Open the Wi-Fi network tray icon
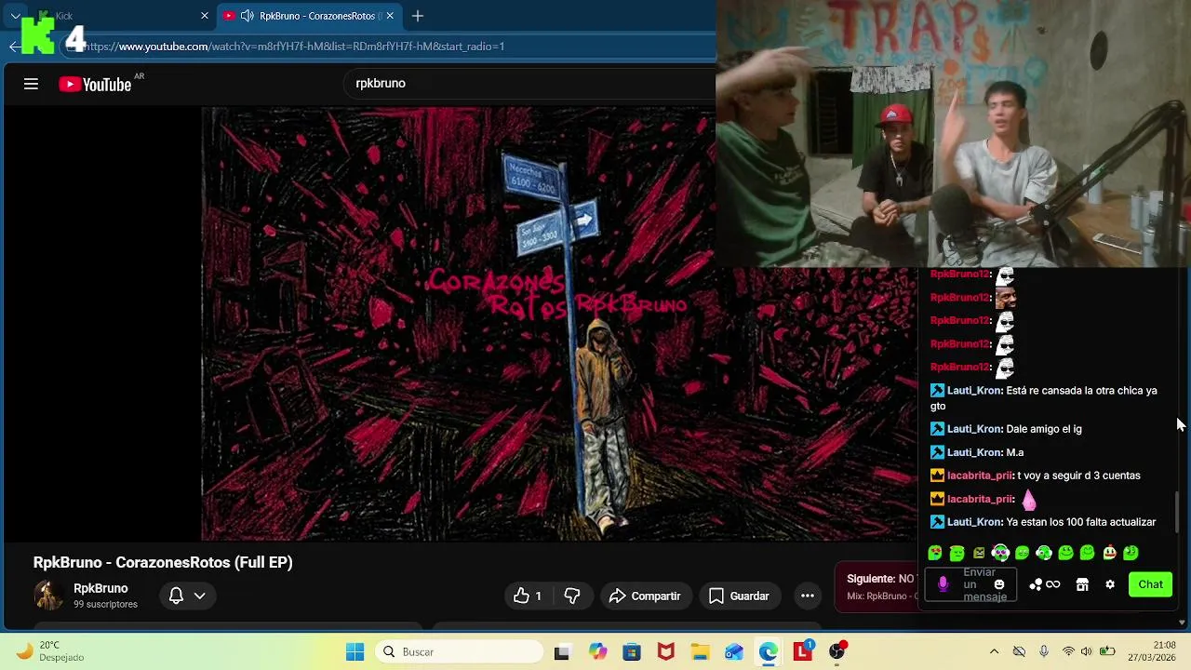1191x670 pixels. [x=1068, y=651]
